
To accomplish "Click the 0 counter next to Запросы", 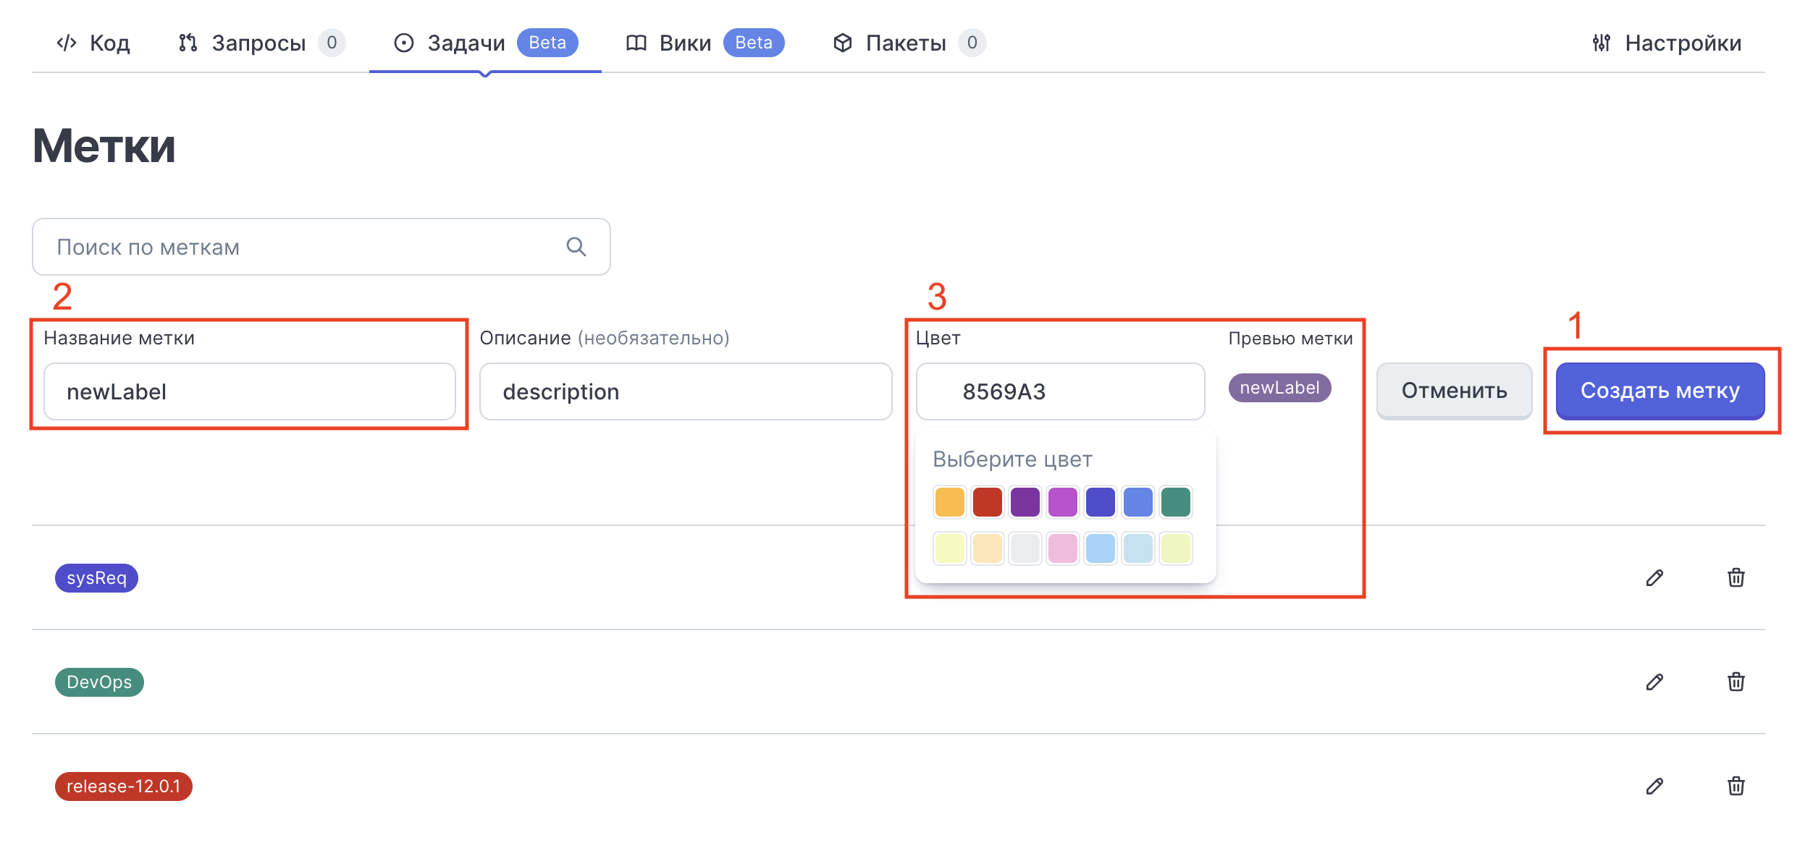I will pos(332,43).
